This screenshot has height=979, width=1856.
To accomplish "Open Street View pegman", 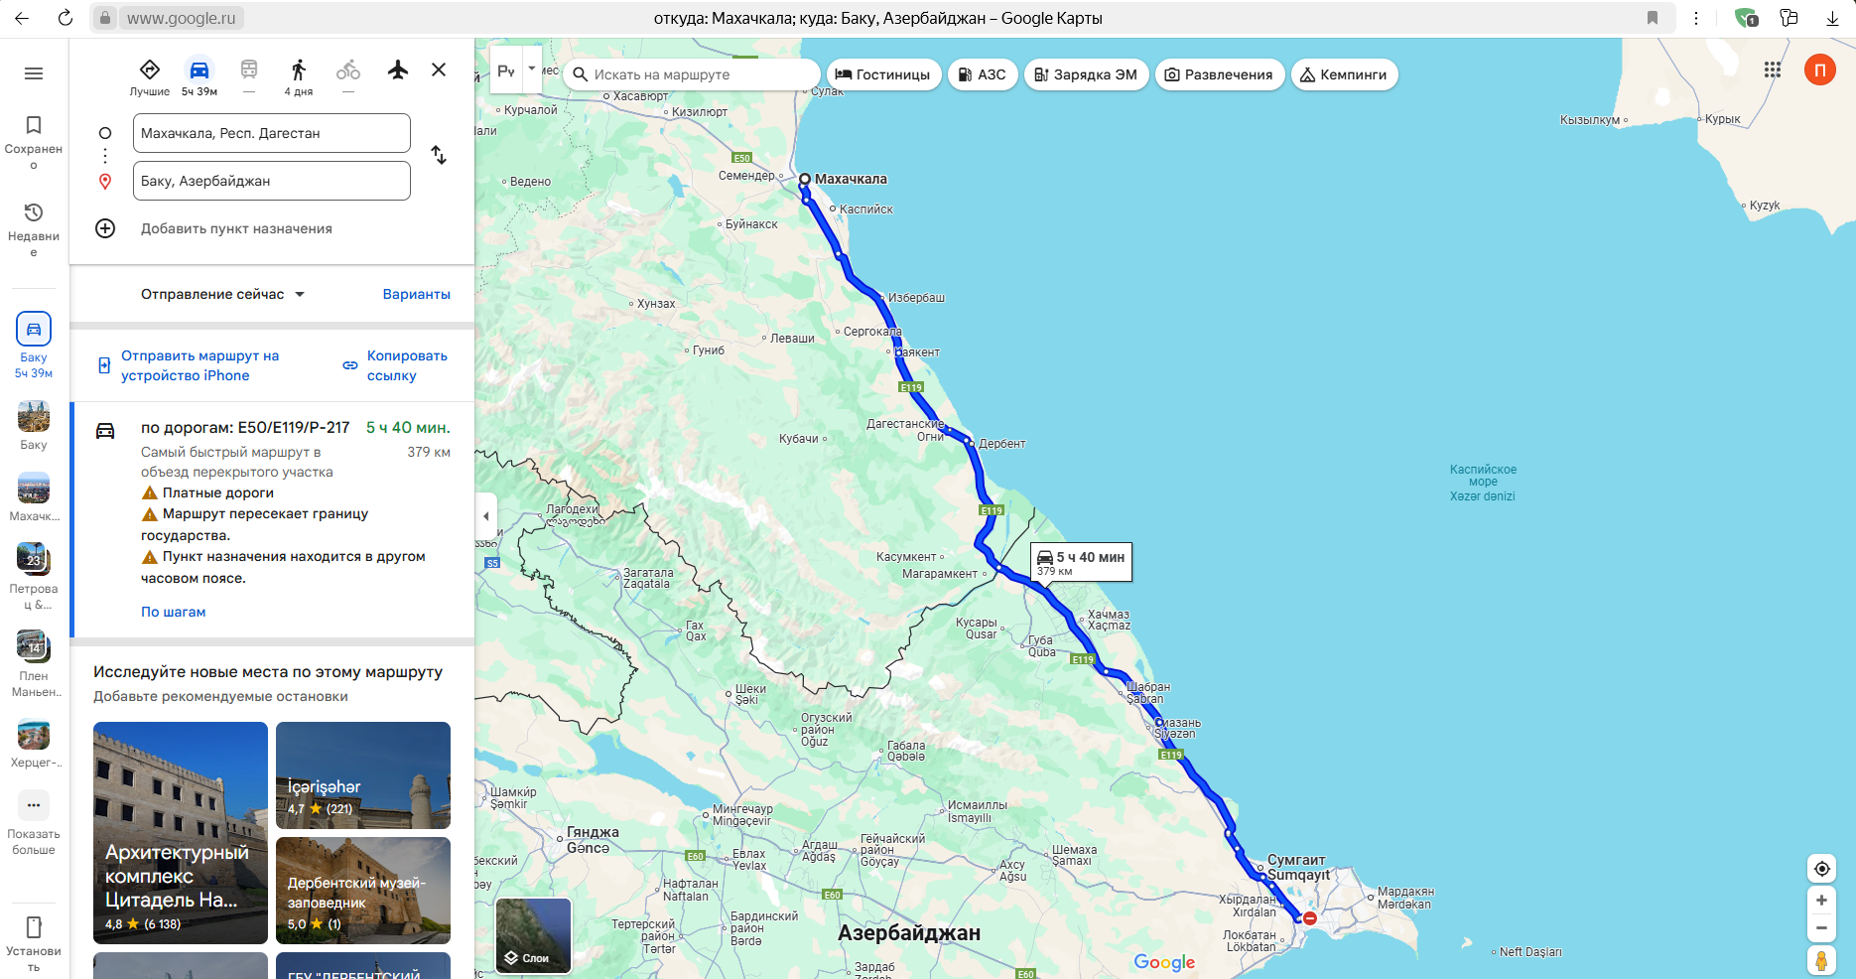I will click(1821, 961).
